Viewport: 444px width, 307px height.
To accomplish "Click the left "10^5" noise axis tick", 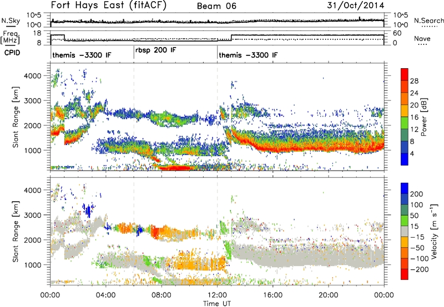I will (x=34, y=16).
